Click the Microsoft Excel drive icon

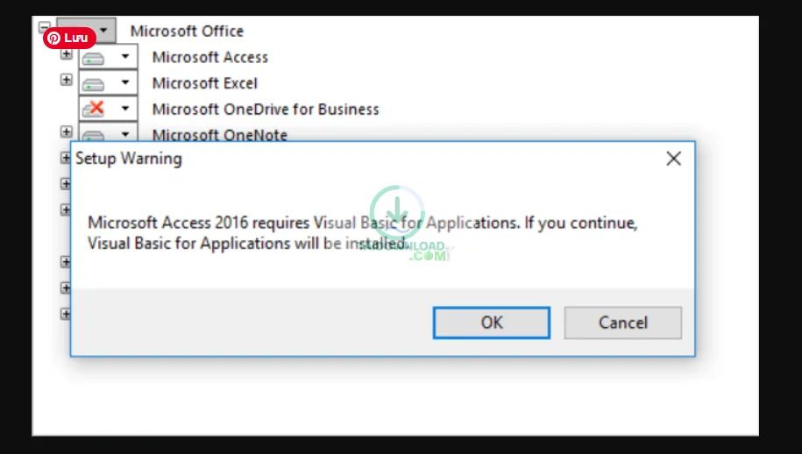94,84
